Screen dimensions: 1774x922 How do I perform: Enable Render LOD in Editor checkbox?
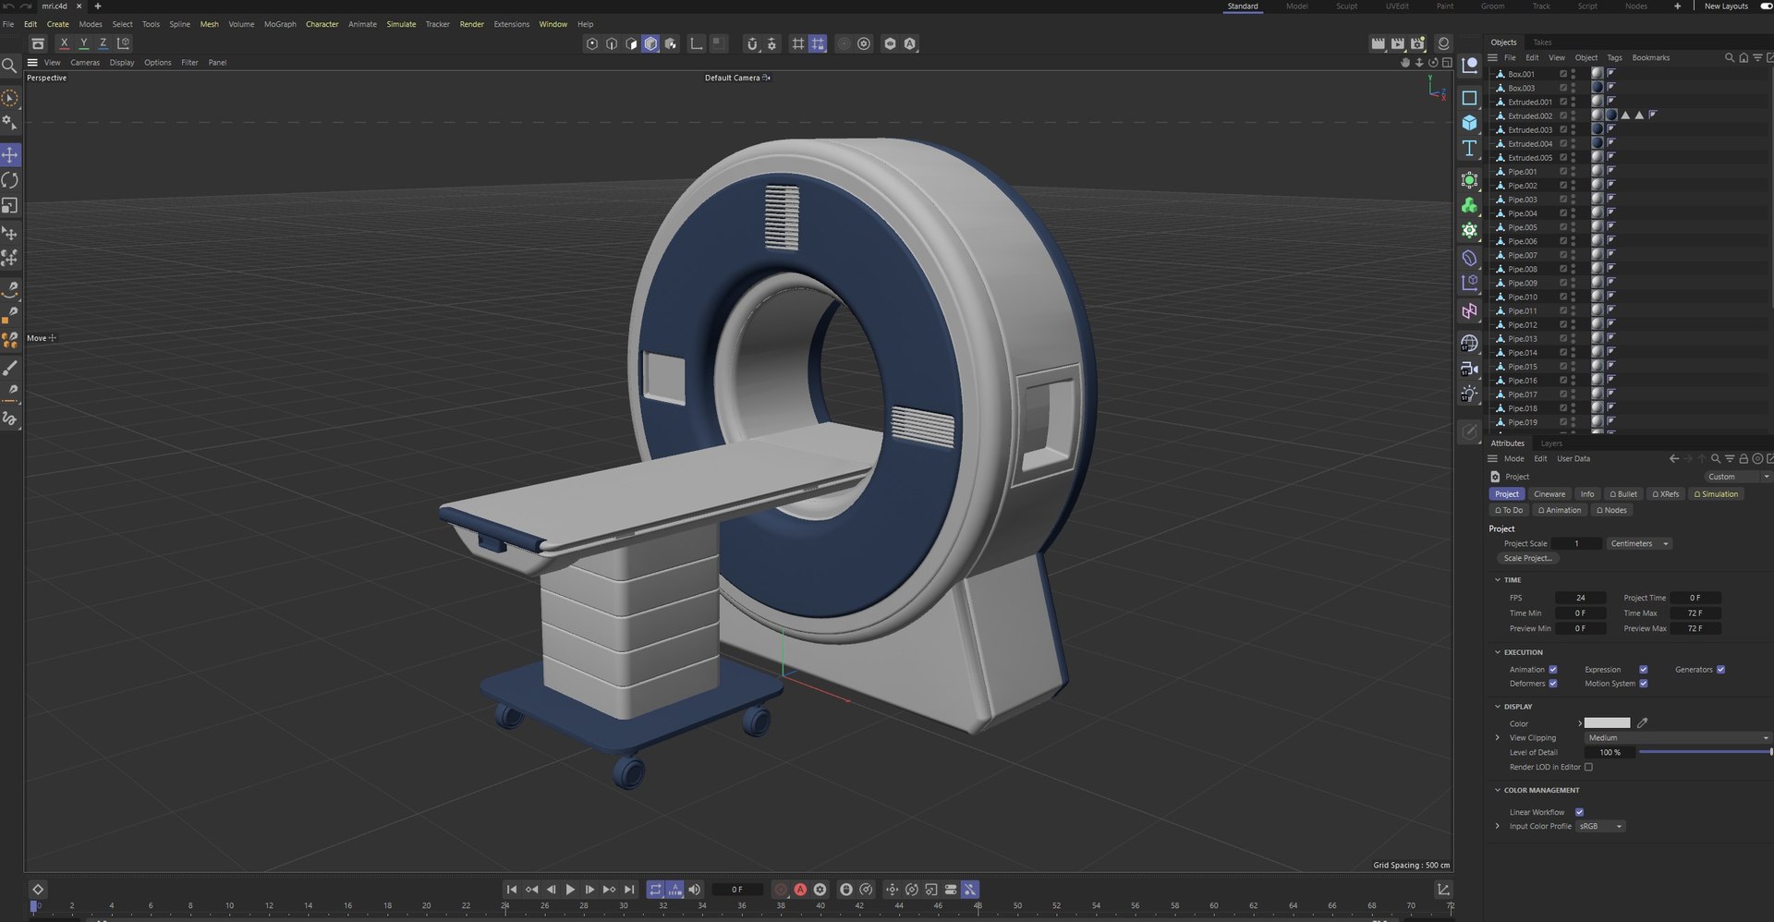1588,767
